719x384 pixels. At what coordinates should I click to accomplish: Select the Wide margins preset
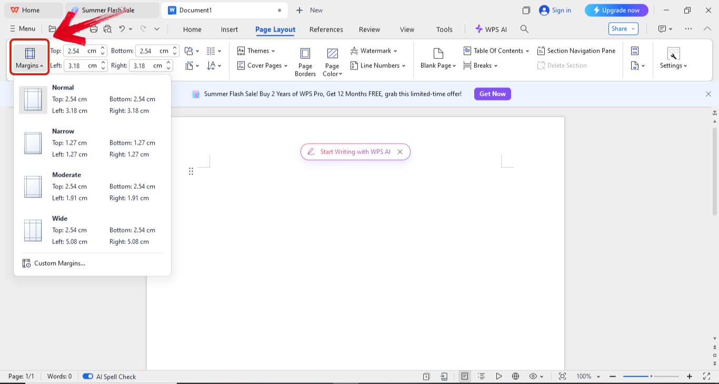(x=92, y=230)
